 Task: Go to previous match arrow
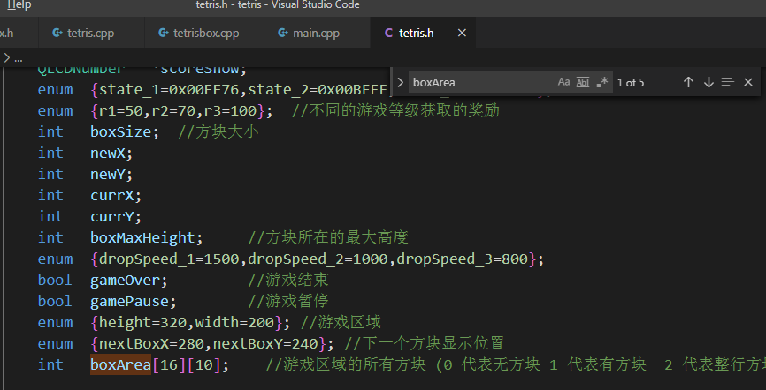tap(688, 82)
